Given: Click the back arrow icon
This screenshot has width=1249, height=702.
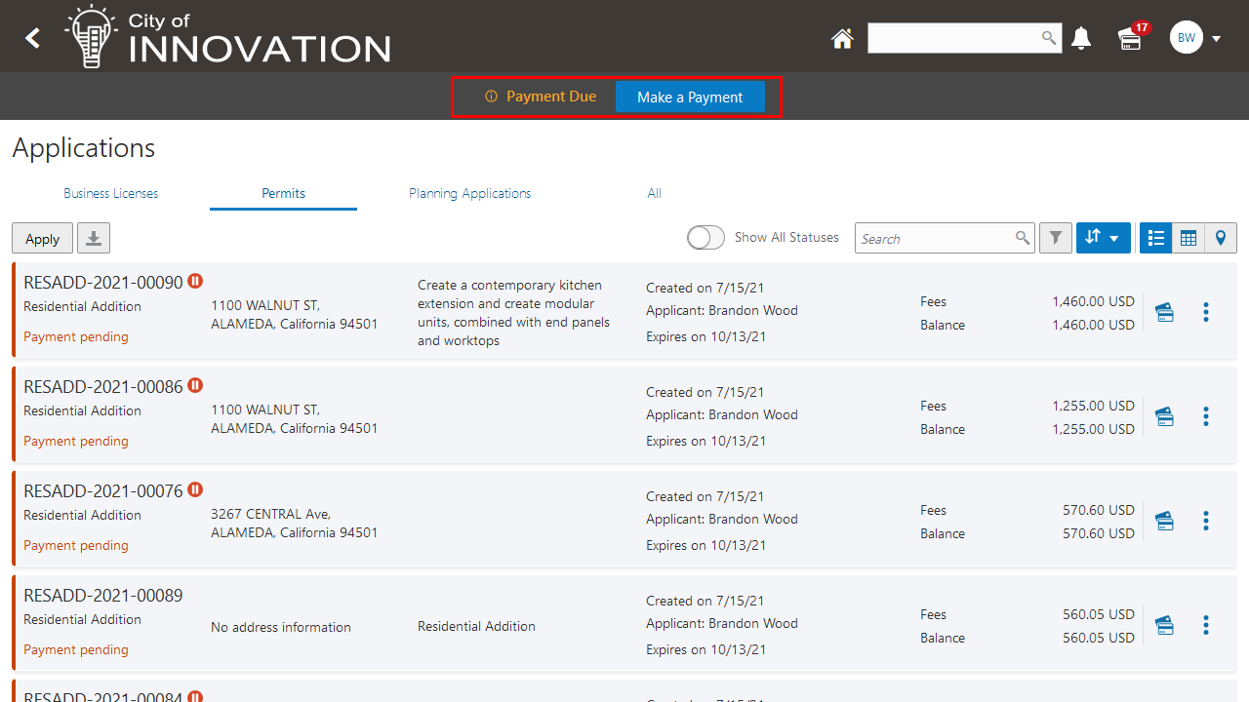Looking at the screenshot, I should coord(33,38).
